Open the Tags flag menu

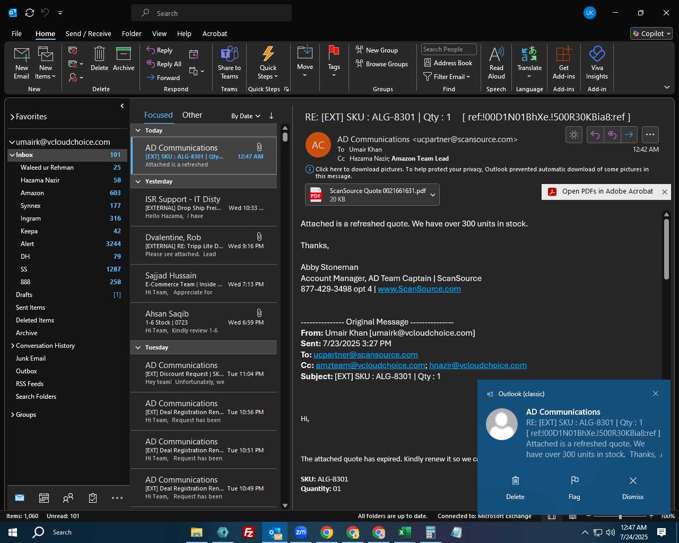tap(334, 62)
